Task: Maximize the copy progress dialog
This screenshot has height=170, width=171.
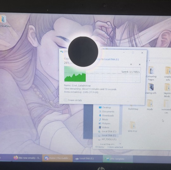Action: coord(133,53)
